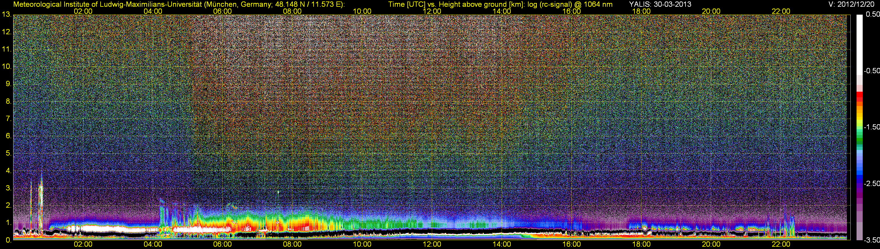Pick the 4 km height axis label
880x249 pixels.
click(x=8, y=170)
